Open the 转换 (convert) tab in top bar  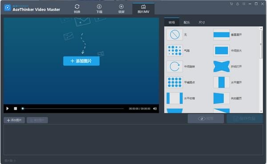(x=77, y=9)
